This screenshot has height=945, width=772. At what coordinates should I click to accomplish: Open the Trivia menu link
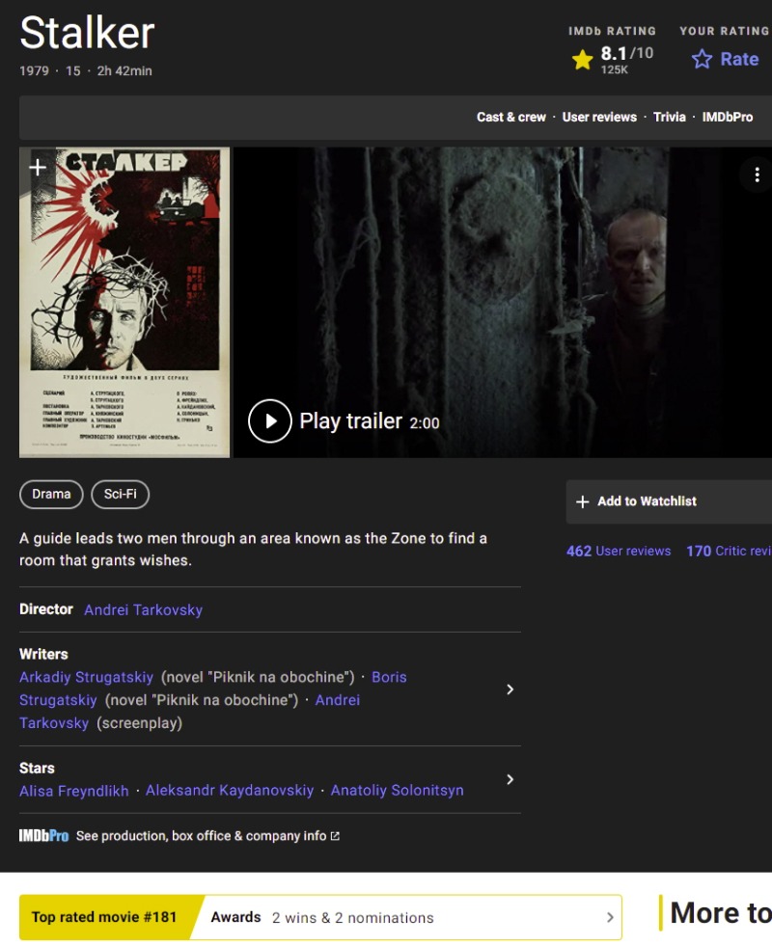point(670,117)
